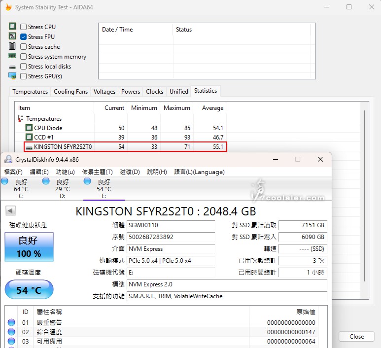Click the 54 °C temperature button
Image resolution: width=381 pixels, height=348 pixels.
29,289
